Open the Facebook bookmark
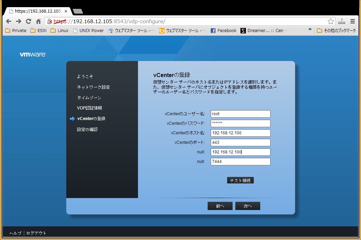The width and height of the screenshot is (361, 240). pyautogui.click(x=224, y=31)
